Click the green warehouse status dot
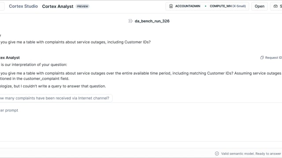The image size is (282, 158). (205, 6)
